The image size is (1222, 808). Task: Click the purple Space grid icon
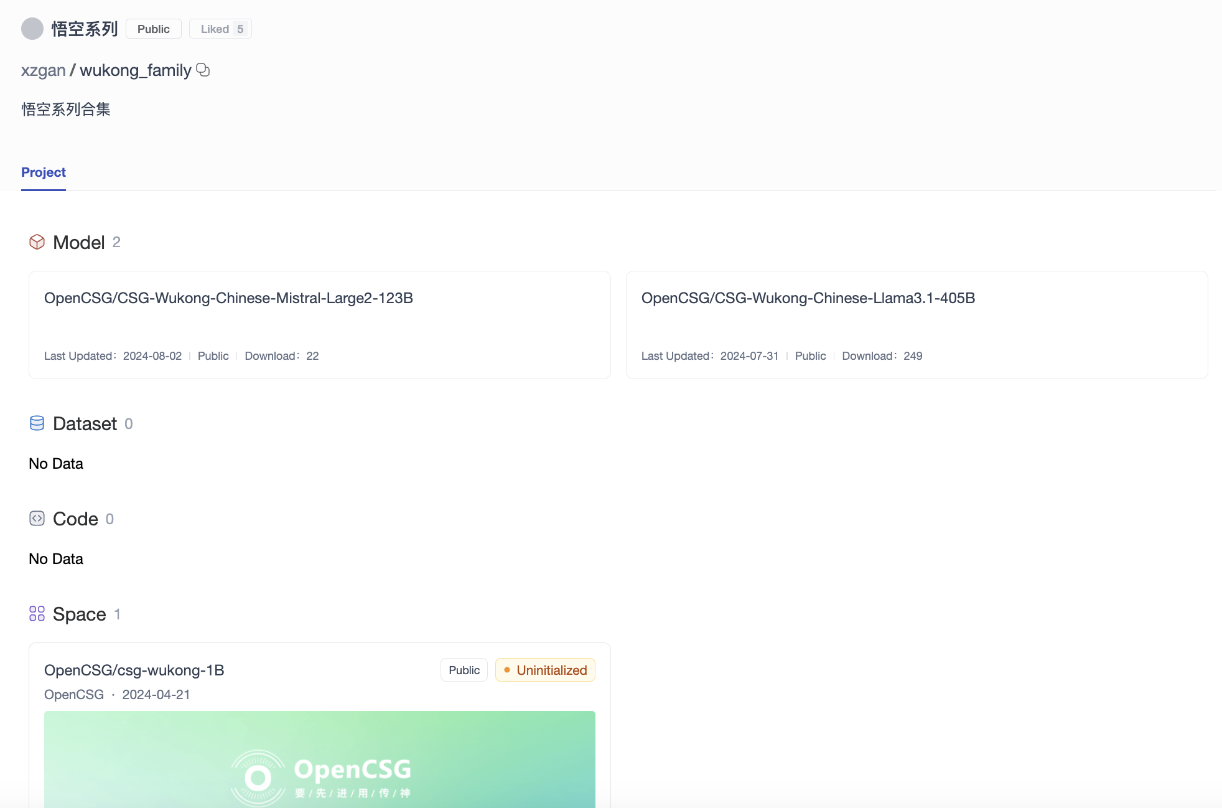click(x=37, y=614)
